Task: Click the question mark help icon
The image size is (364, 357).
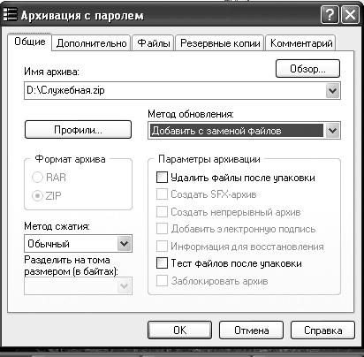Action: pos(330,15)
